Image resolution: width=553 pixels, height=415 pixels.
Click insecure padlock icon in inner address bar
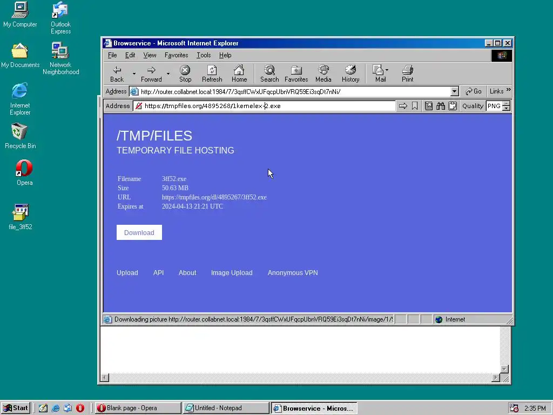pos(139,106)
